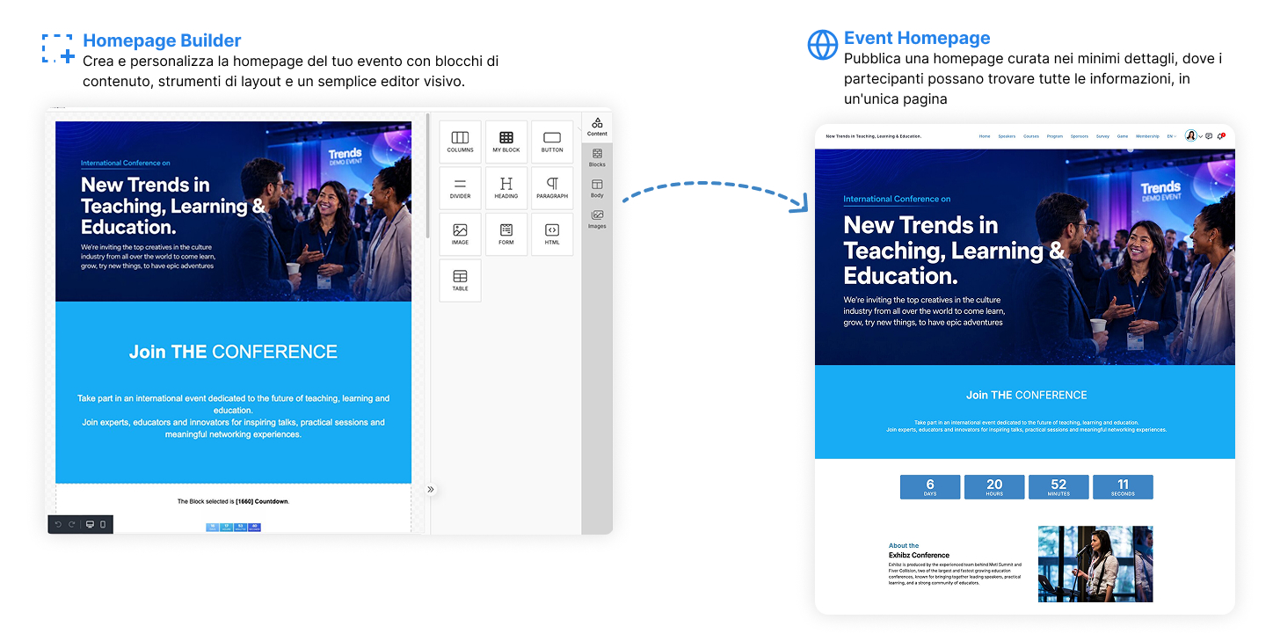Insert a Heading block

(x=506, y=188)
